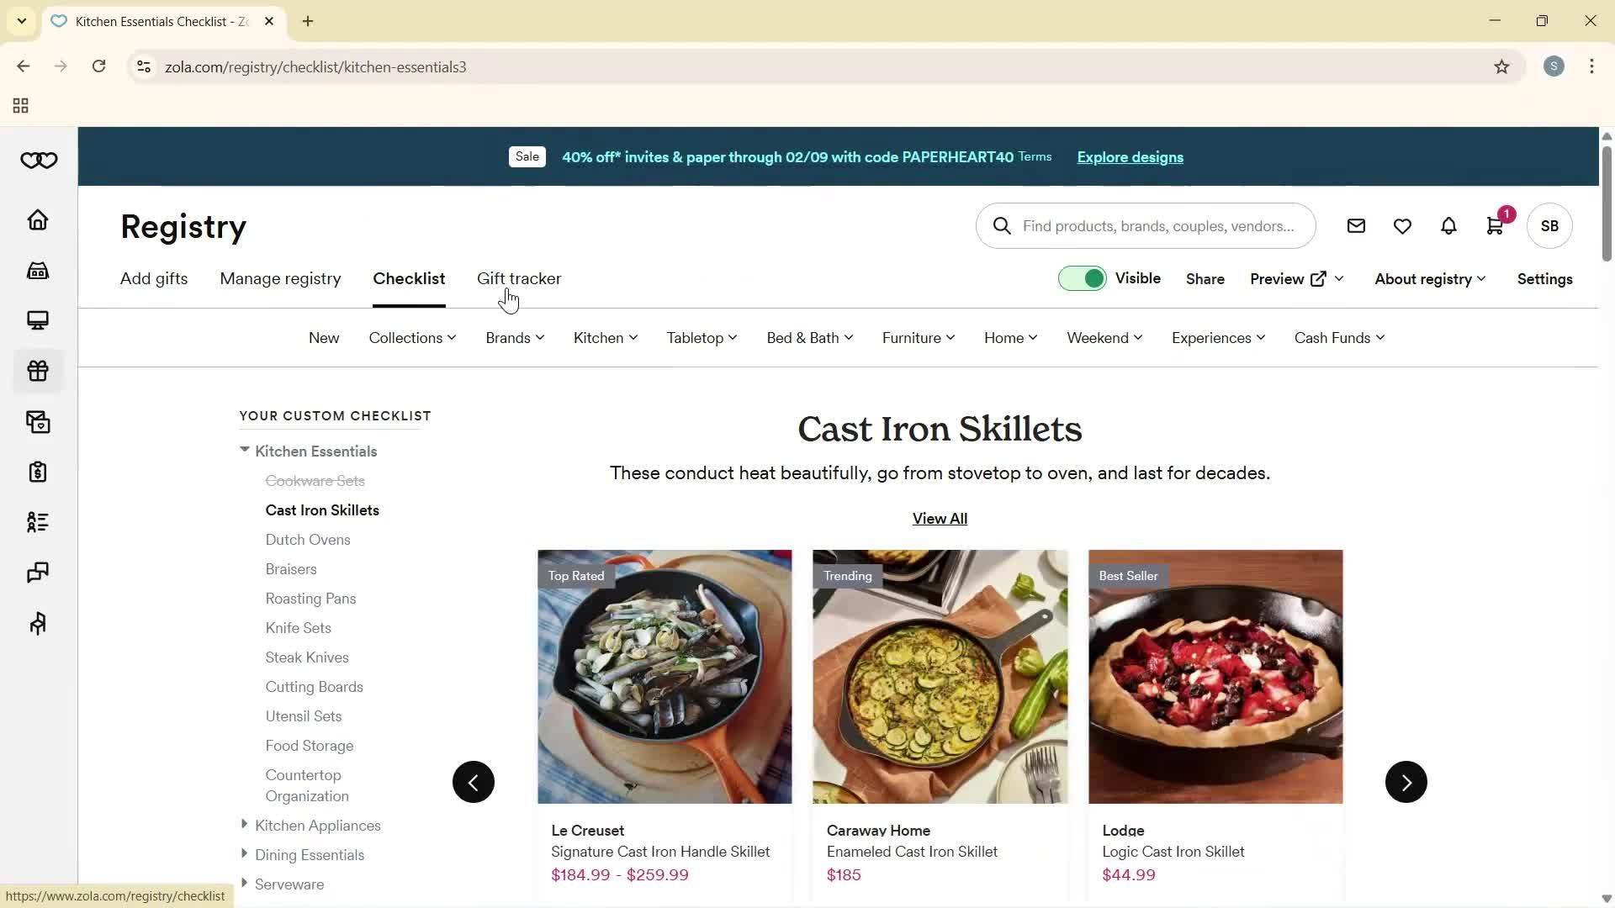Select the gift registry icon in the sidebar
The height and width of the screenshot is (908, 1615).
coord(37,370)
